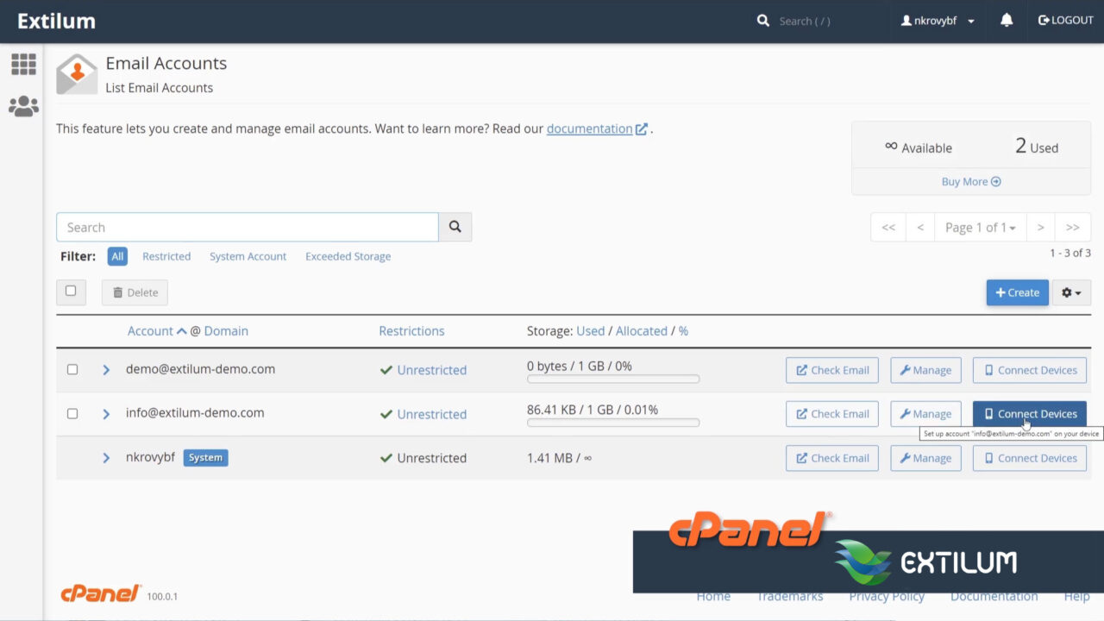Switch to the Exceeded Storage filter
The height and width of the screenshot is (621, 1104).
pyautogui.click(x=348, y=256)
